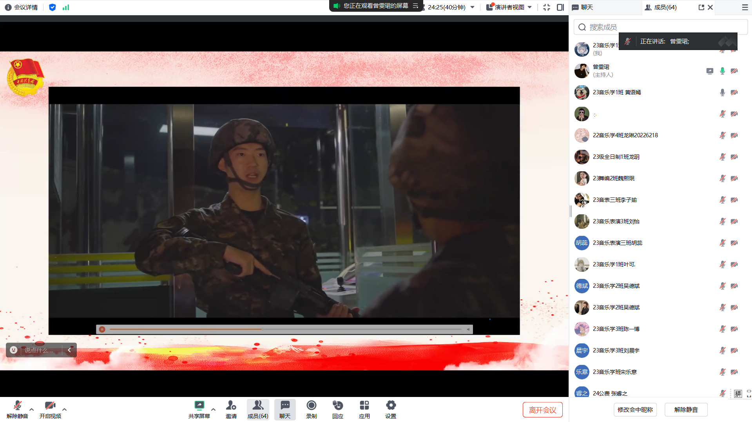
Task: Expand share options arrow next to 共享屏幕
Action: coord(213,409)
